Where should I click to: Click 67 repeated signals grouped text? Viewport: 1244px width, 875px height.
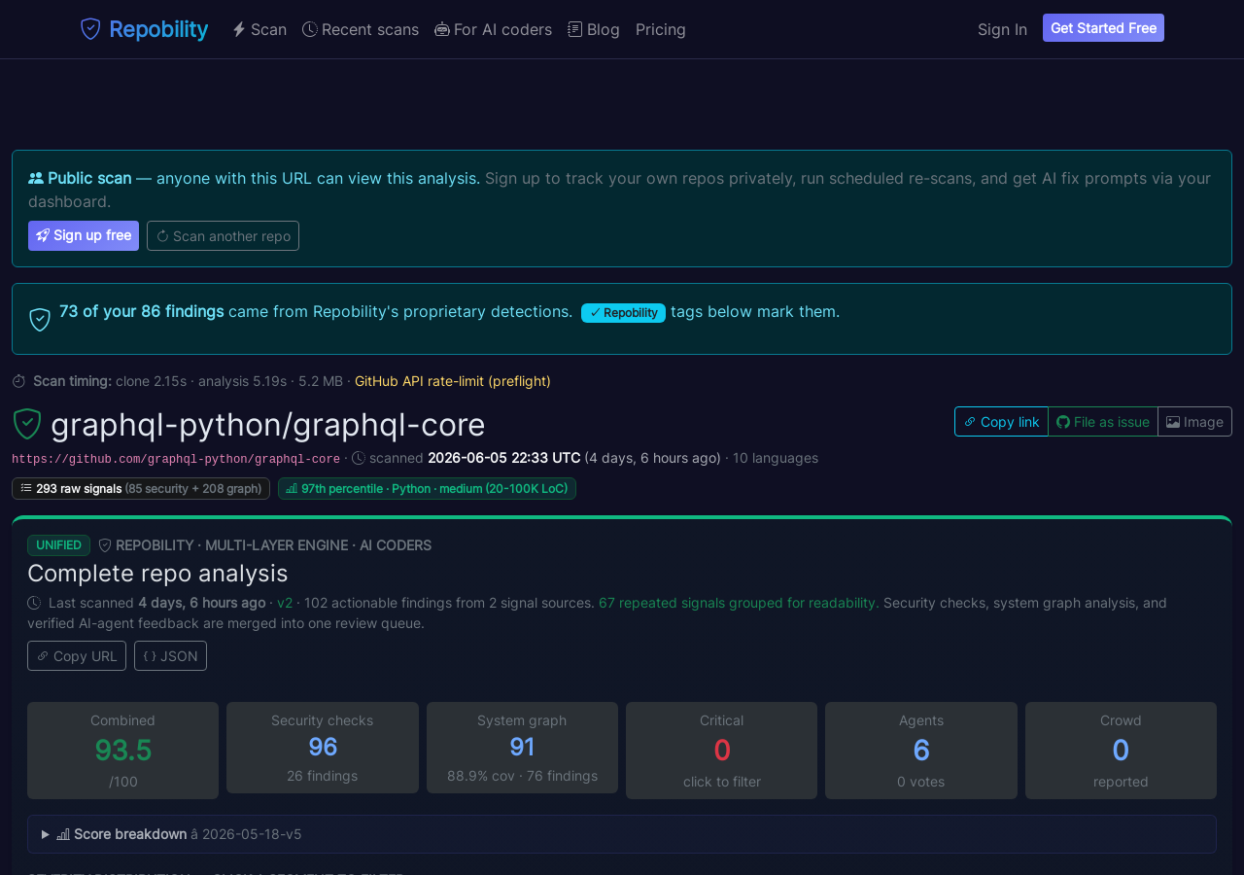coord(739,603)
